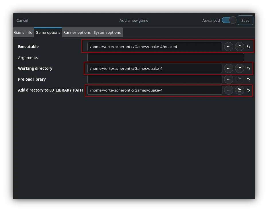Reset the LD_LIBRARY_PATH directory entry

248,90
